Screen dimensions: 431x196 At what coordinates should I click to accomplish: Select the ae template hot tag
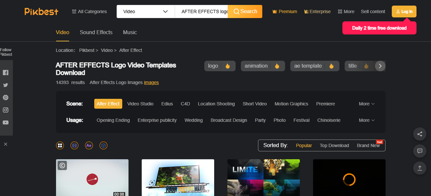tap(314, 66)
